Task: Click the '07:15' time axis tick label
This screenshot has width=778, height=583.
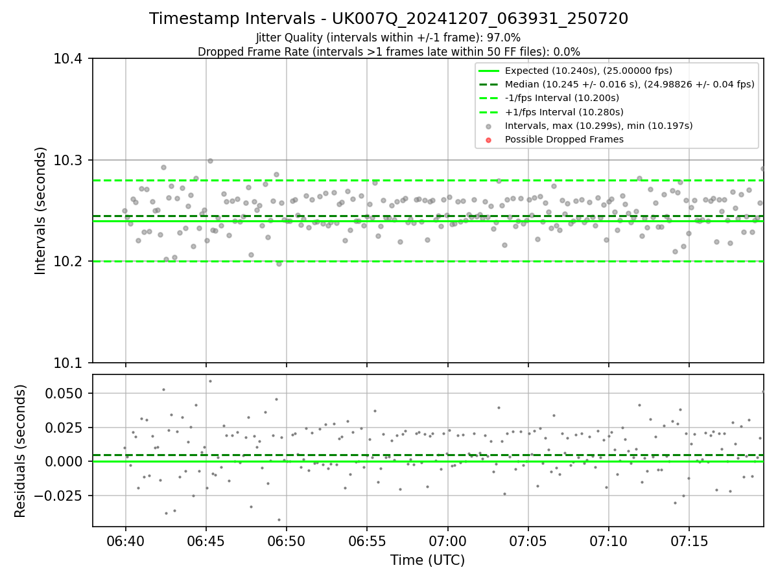Action: pos(689,540)
